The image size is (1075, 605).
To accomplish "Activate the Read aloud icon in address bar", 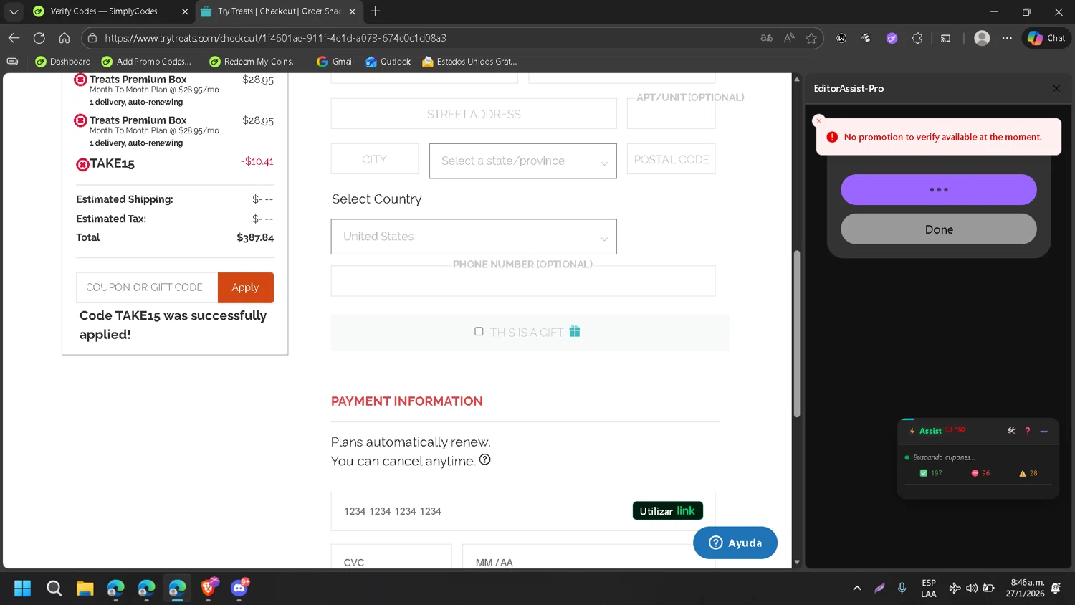I will [789, 38].
